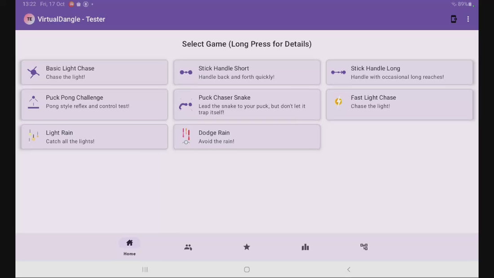Open the device connection icon
This screenshot has height=278, width=494.
coord(454,19)
